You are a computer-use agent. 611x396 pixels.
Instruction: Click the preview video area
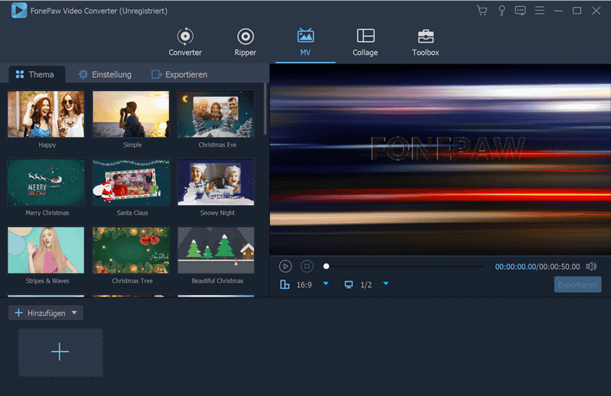coord(440,160)
